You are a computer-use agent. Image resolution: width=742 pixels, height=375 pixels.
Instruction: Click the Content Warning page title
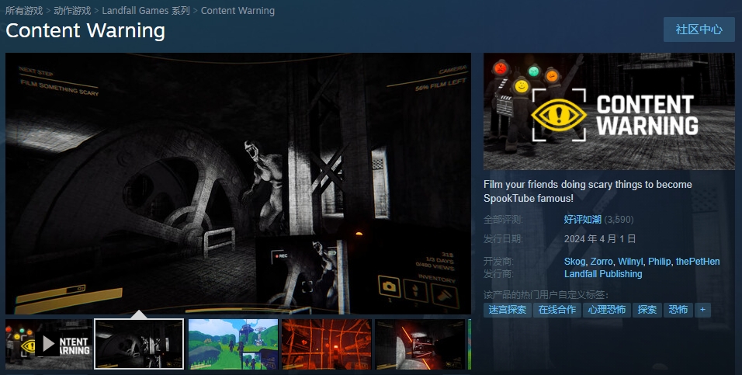(x=85, y=31)
